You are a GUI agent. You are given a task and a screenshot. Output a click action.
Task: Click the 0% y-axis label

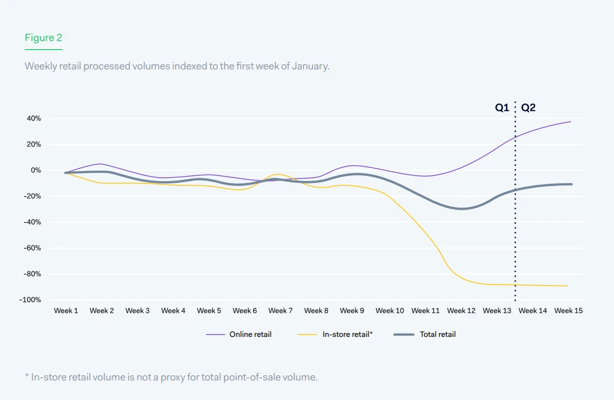pyautogui.click(x=36, y=170)
